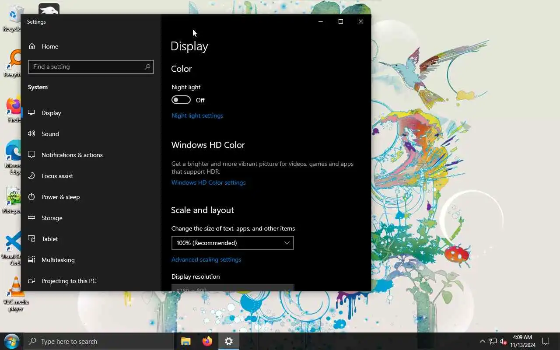Image resolution: width=560 pixels, height=350 pixels.
Task: Open Power & sleep settings
Action: 91,197
